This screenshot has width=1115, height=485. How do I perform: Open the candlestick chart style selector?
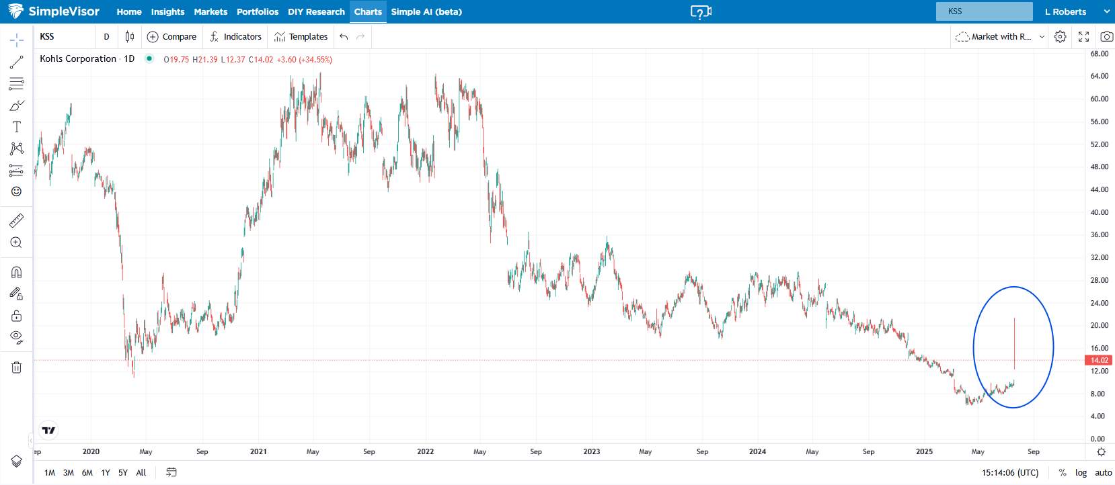pyautogui.click(x=130, y=37)
